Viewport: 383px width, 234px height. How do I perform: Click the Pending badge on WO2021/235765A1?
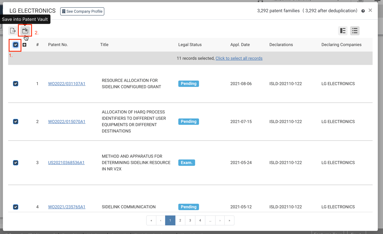(188, 207)
